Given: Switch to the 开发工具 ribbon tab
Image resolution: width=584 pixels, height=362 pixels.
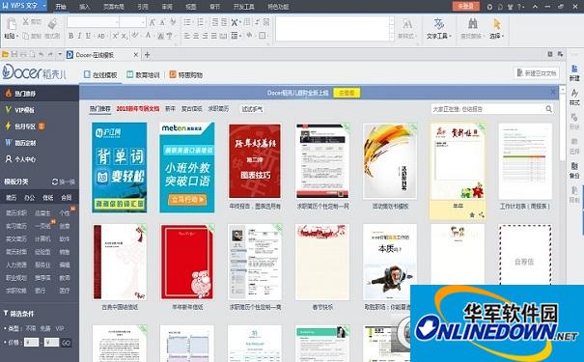Looking at the screenshot, I should pyautogui.click(x=243, y=7).
